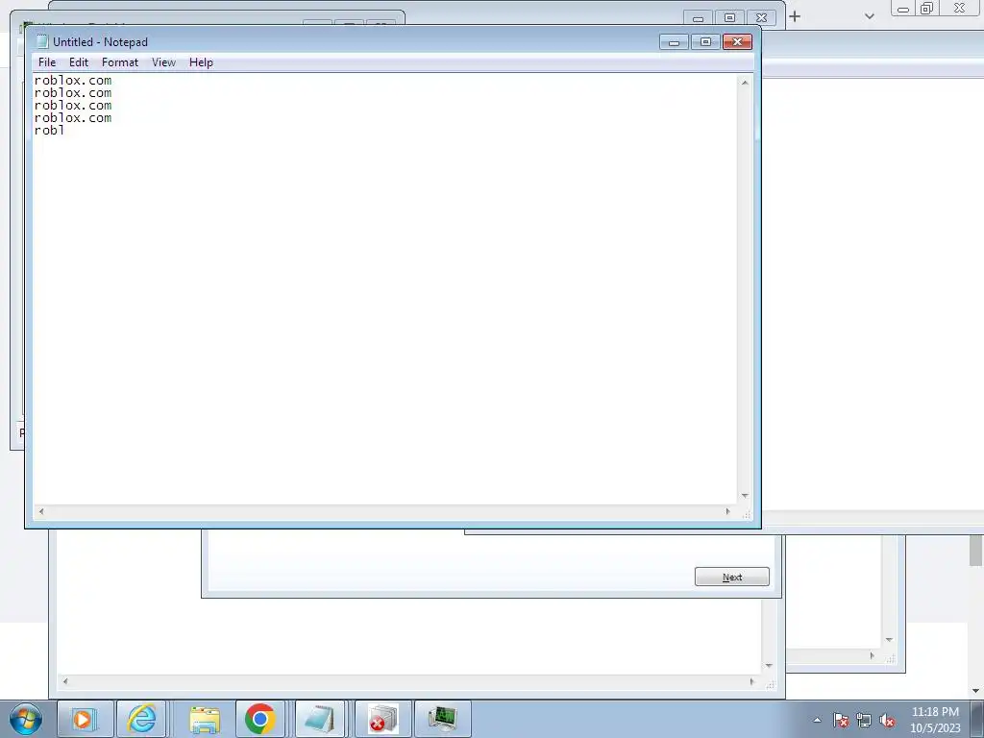Open the Edit menu in Notepad
Screen dimensions: 984x738
coord(79,62)
